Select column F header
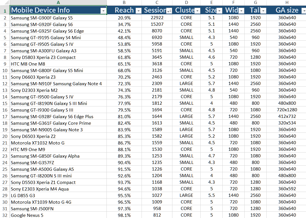The width and height of the screenshot is (306, 218). pyautogui.click(x=233, y=3)
